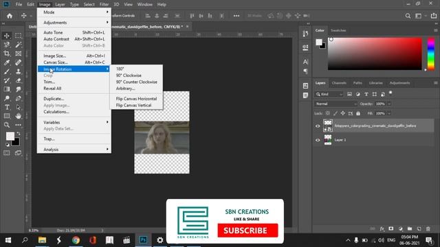Select the Horizontal Type tool
The image size is (440, 247).
point(7,107)
